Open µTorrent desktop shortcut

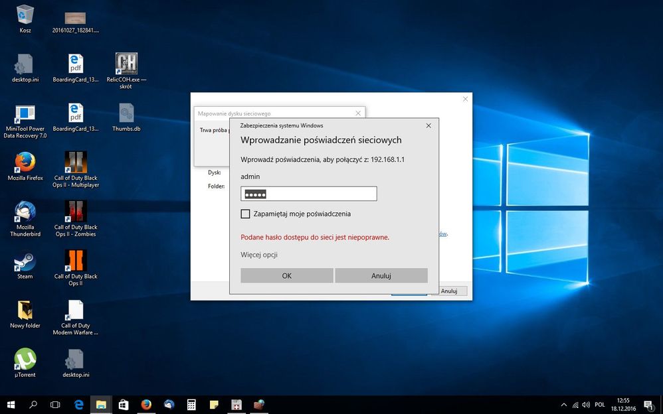click(25, 359)
